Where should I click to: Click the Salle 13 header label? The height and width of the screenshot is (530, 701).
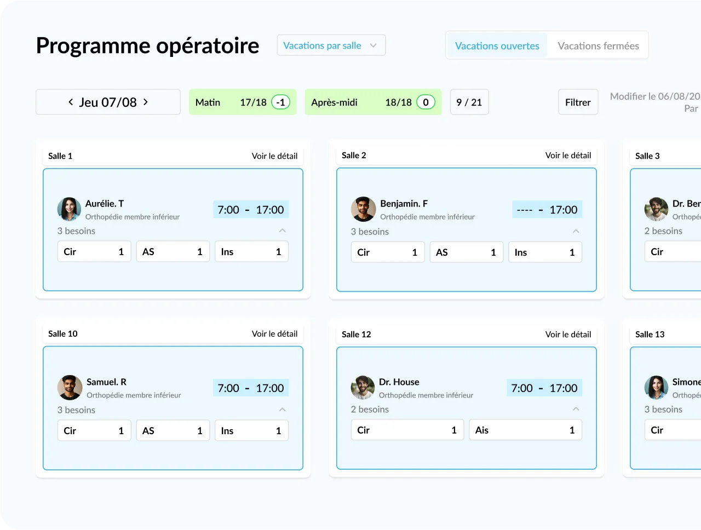pyautogui.click(x=650, y=335)
